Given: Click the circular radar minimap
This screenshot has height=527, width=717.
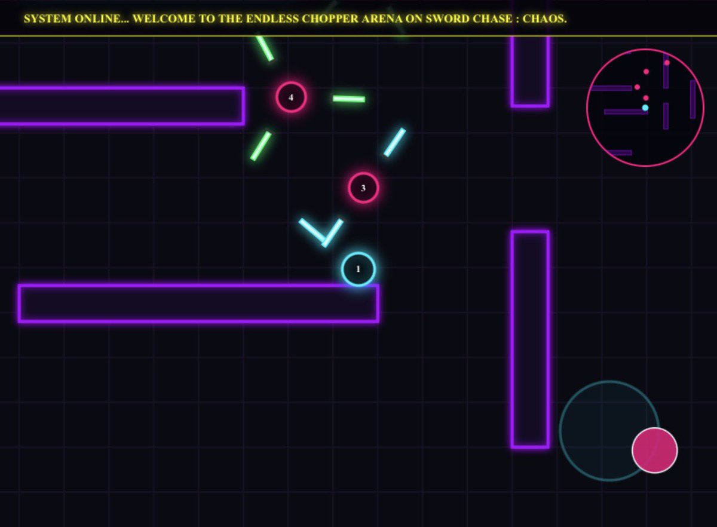Looking at the screenshot, I should 645,108.
